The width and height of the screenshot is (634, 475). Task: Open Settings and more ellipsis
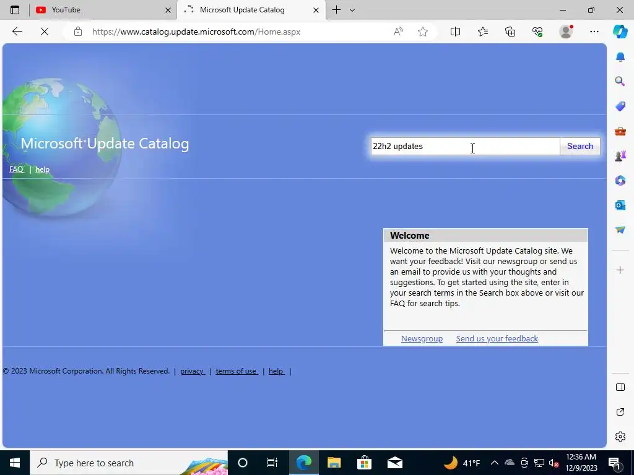pyautogui.click(x=594, y=32)
